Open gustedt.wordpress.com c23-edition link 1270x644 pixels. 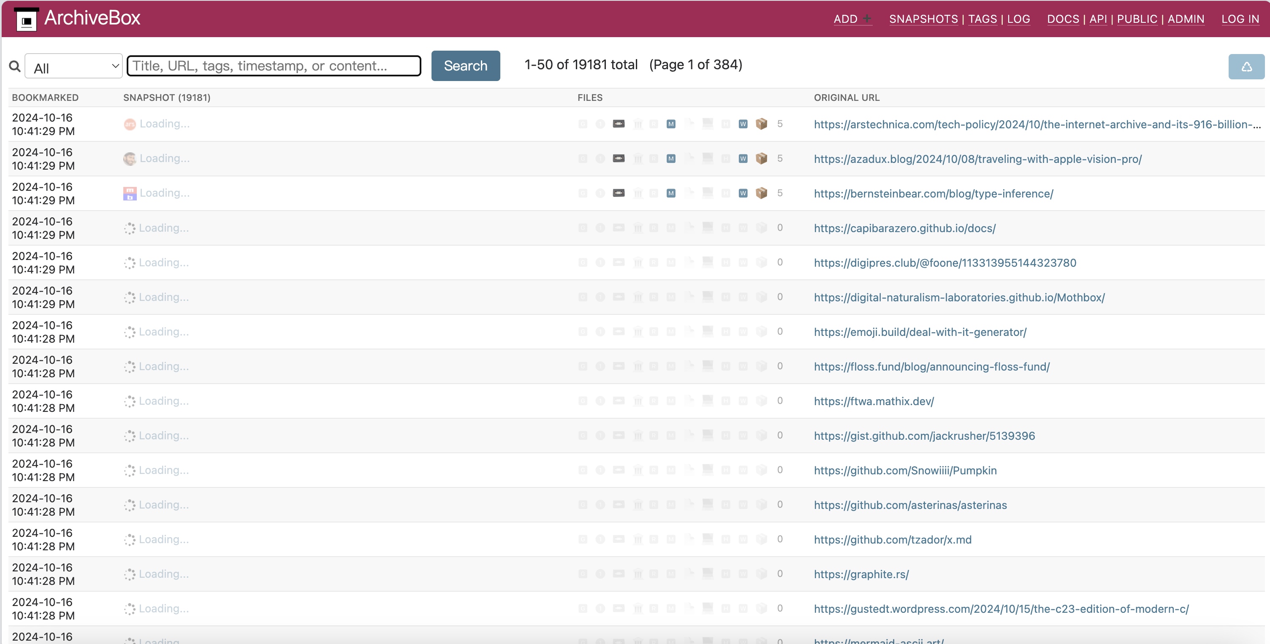(1001, 608)
